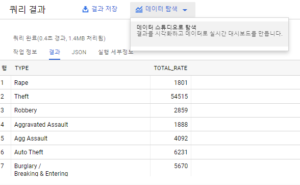Expand the 데이터 탐색 dropdown arrow
This screenshot has width=300, height=185.
tap(185, 10)
